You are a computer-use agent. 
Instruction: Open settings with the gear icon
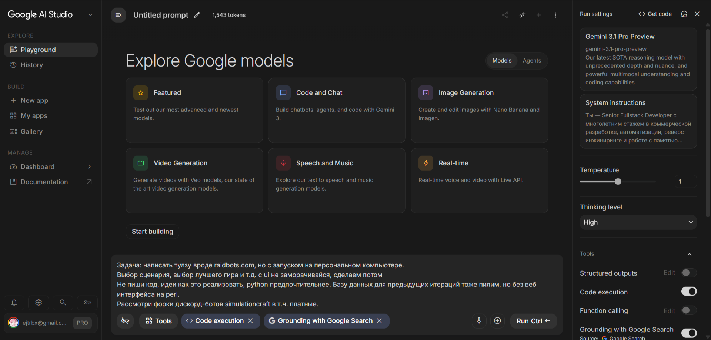tap(39, 303)
